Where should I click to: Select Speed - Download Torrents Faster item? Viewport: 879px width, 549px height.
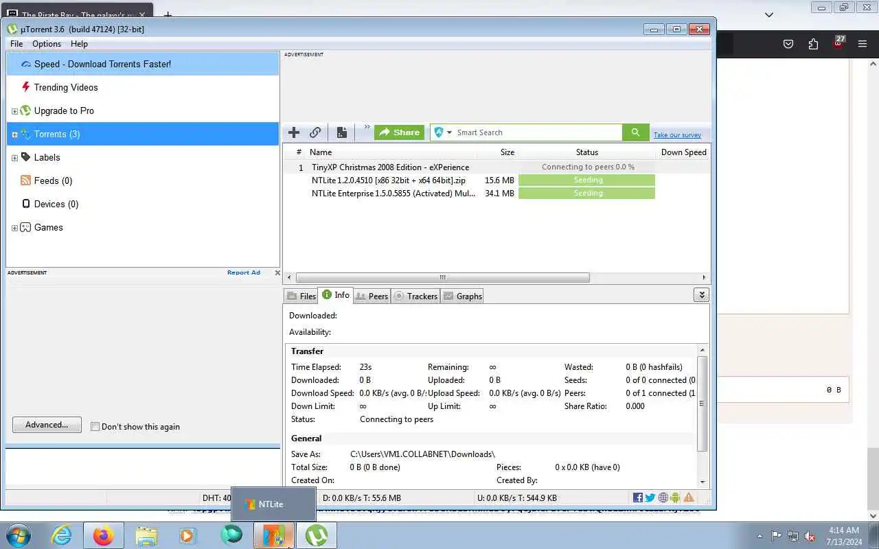point(143,64)
